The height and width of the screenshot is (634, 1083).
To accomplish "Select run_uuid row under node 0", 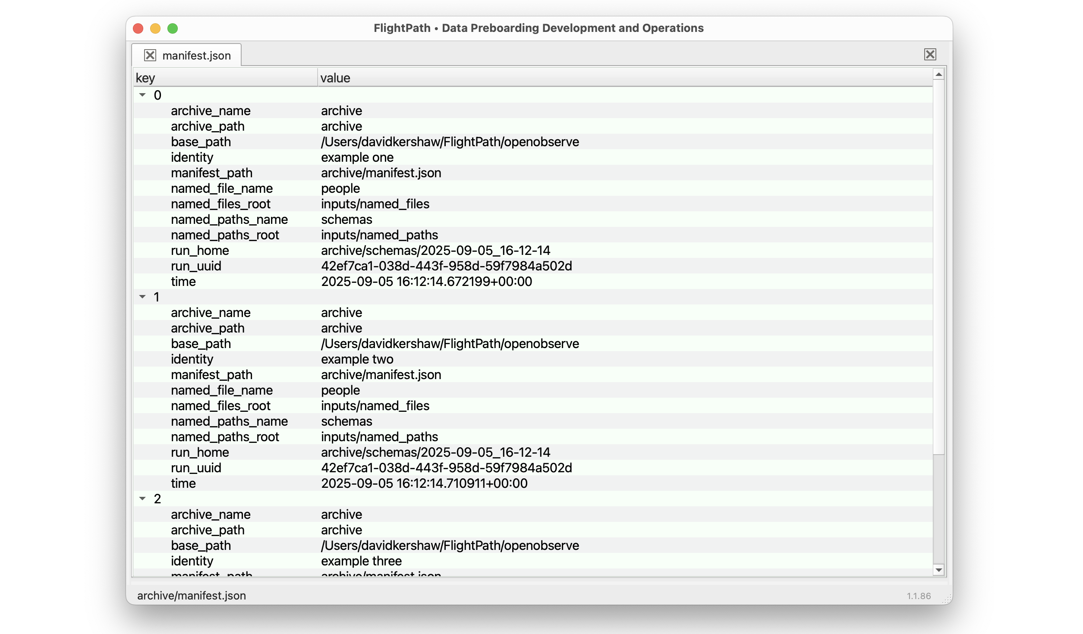I will point(196,266).
